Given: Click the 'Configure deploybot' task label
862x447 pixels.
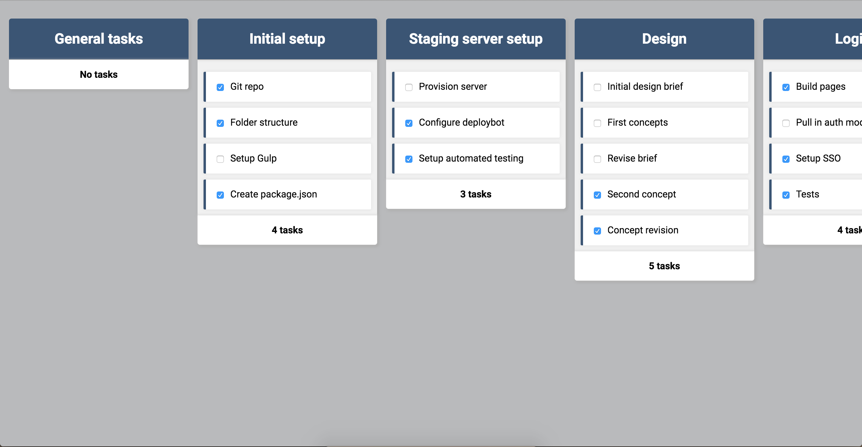Looking at the screenshot, I should click(462, 123).
